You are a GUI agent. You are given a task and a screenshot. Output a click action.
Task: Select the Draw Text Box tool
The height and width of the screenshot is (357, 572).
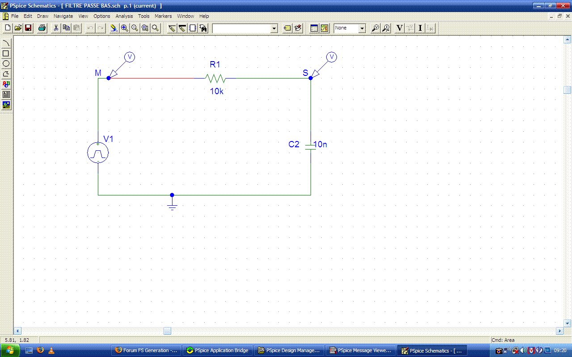click(x=6, y=94)
